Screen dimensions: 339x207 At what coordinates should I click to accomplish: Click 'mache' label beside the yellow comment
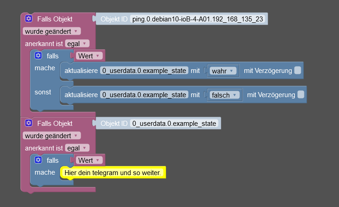click(45, 172)
